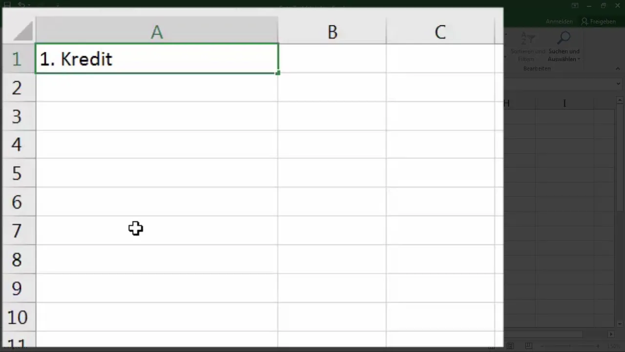Click the Freigeben share icon
625x352 pixels.
tap(584, 22)
